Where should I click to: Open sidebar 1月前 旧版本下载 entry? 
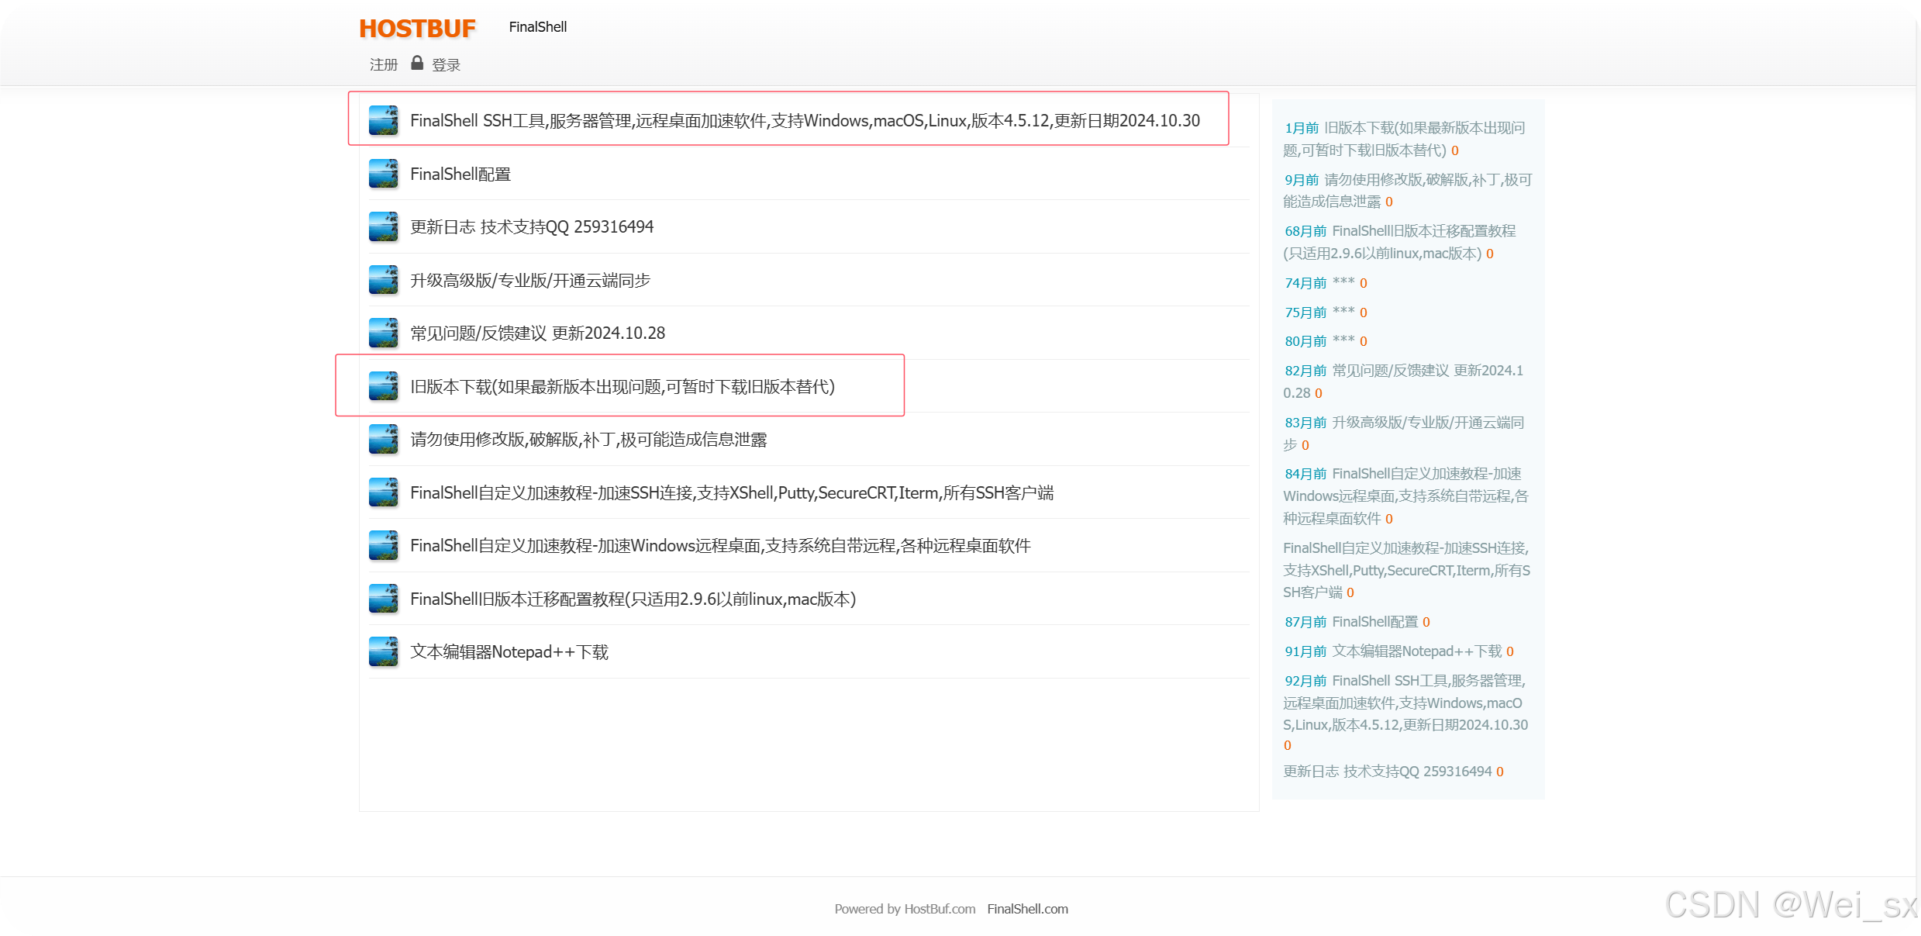click(x=1405, y=139)
